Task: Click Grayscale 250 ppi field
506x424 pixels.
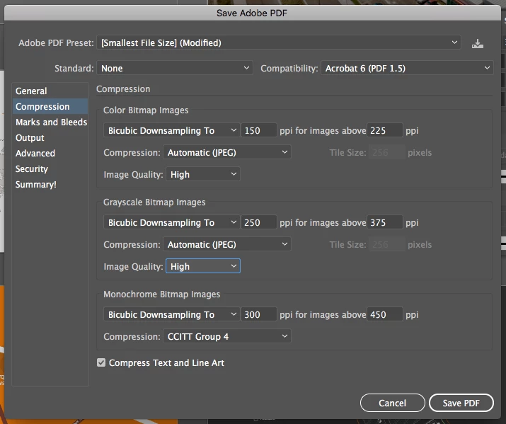Action: (x=259, y=222)
